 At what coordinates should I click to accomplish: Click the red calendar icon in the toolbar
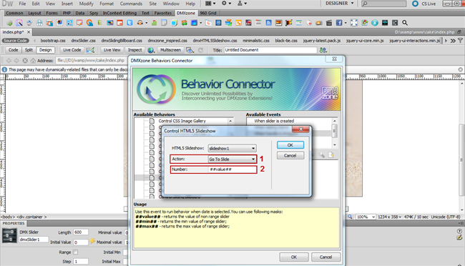click(119, 23)
